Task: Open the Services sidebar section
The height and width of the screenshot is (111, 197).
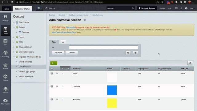Action: pyautogui.click(x=6, y=90)
